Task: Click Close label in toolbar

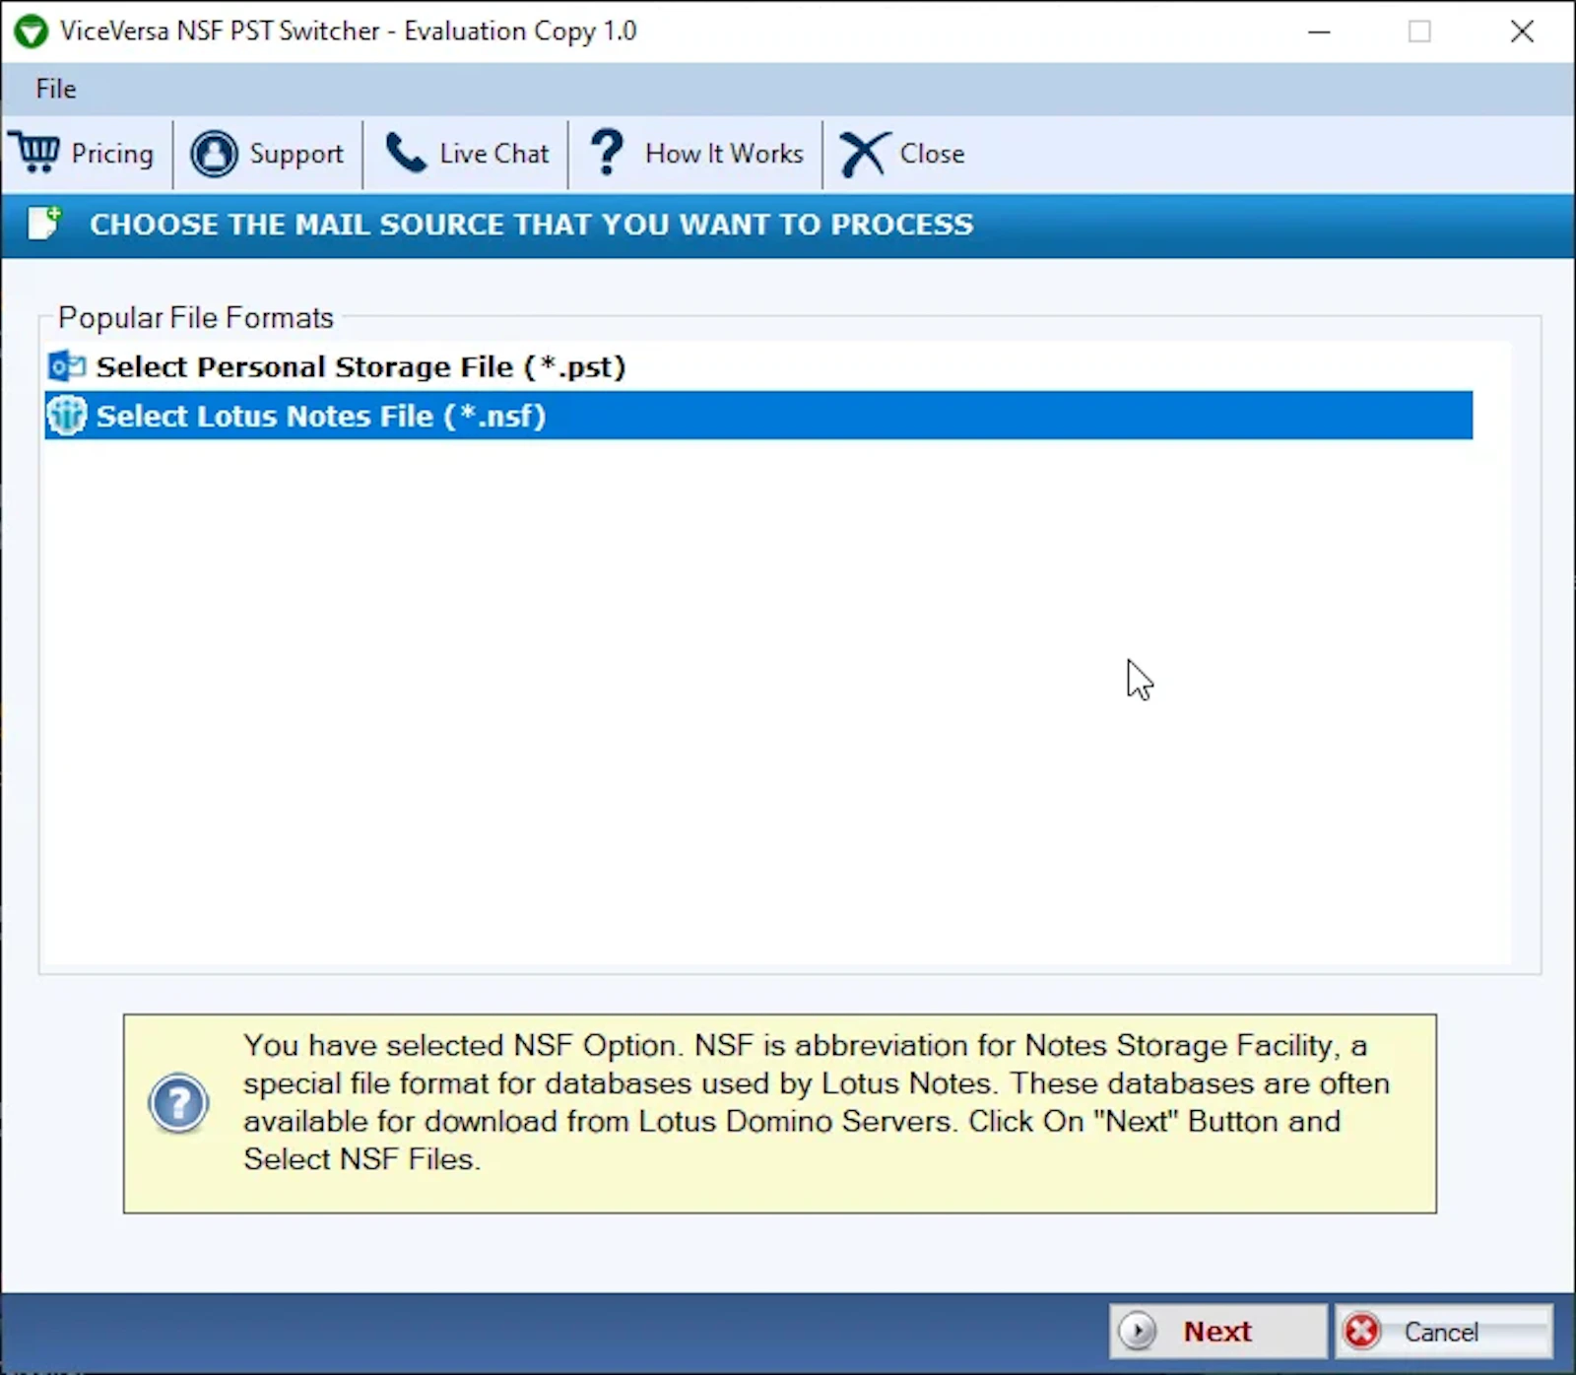Action: (932, 154)
